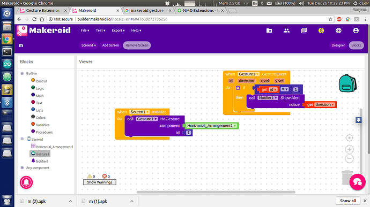The width and height of the screenshot is (370, 207).
Task: Click the blue download arrow icon
Action: point(358,120)
